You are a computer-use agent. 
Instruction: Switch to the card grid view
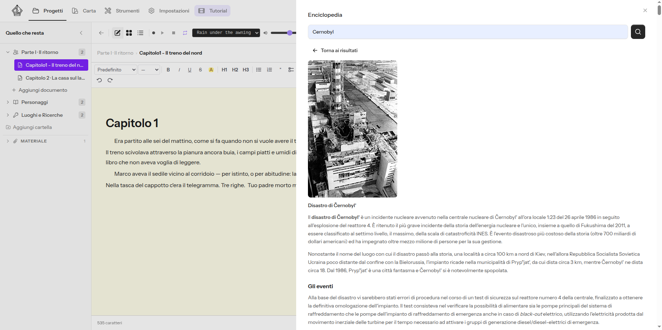point(129,33)
